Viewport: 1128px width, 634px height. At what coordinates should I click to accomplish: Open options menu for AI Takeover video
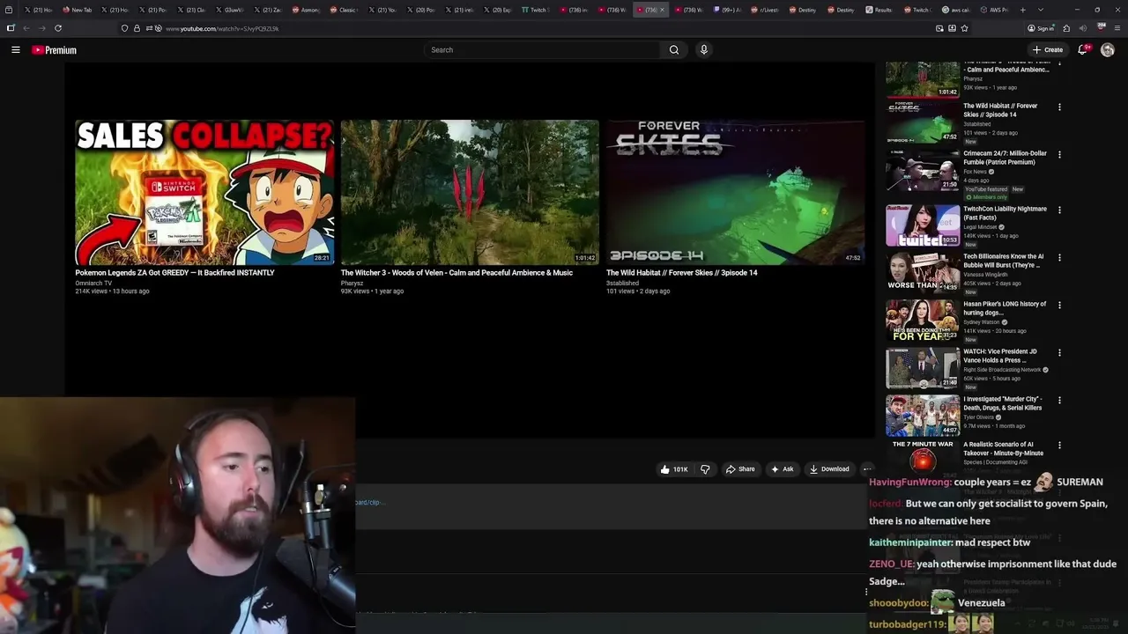point(1059,446)
